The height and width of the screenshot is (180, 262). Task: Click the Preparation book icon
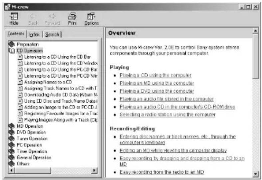12,44
